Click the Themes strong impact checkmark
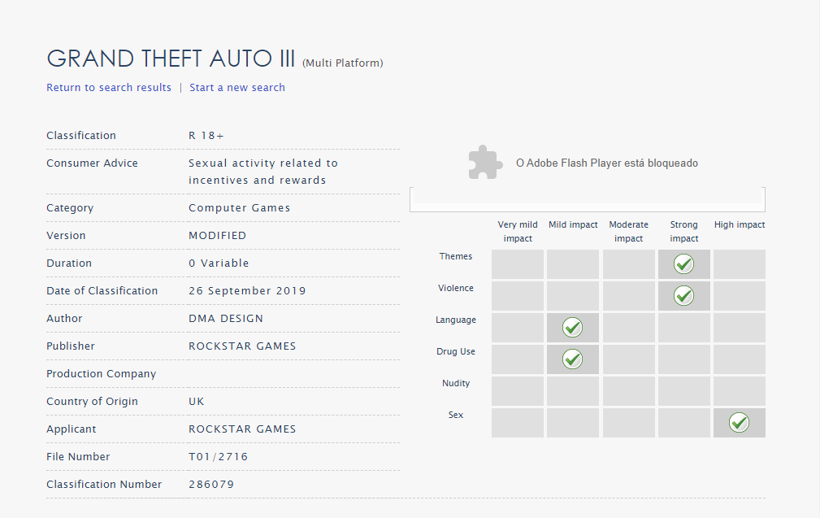Image resolution: width=820 pixels, height=518 pixels. [x=683, y=263]
